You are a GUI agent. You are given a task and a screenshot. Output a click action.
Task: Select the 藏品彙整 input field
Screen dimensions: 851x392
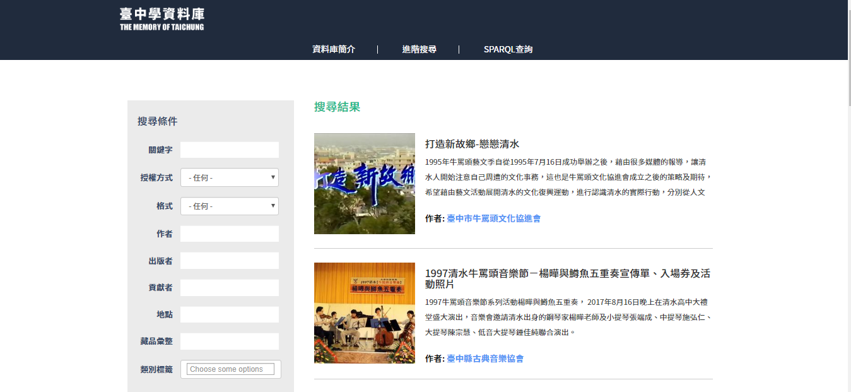(229, 342)
